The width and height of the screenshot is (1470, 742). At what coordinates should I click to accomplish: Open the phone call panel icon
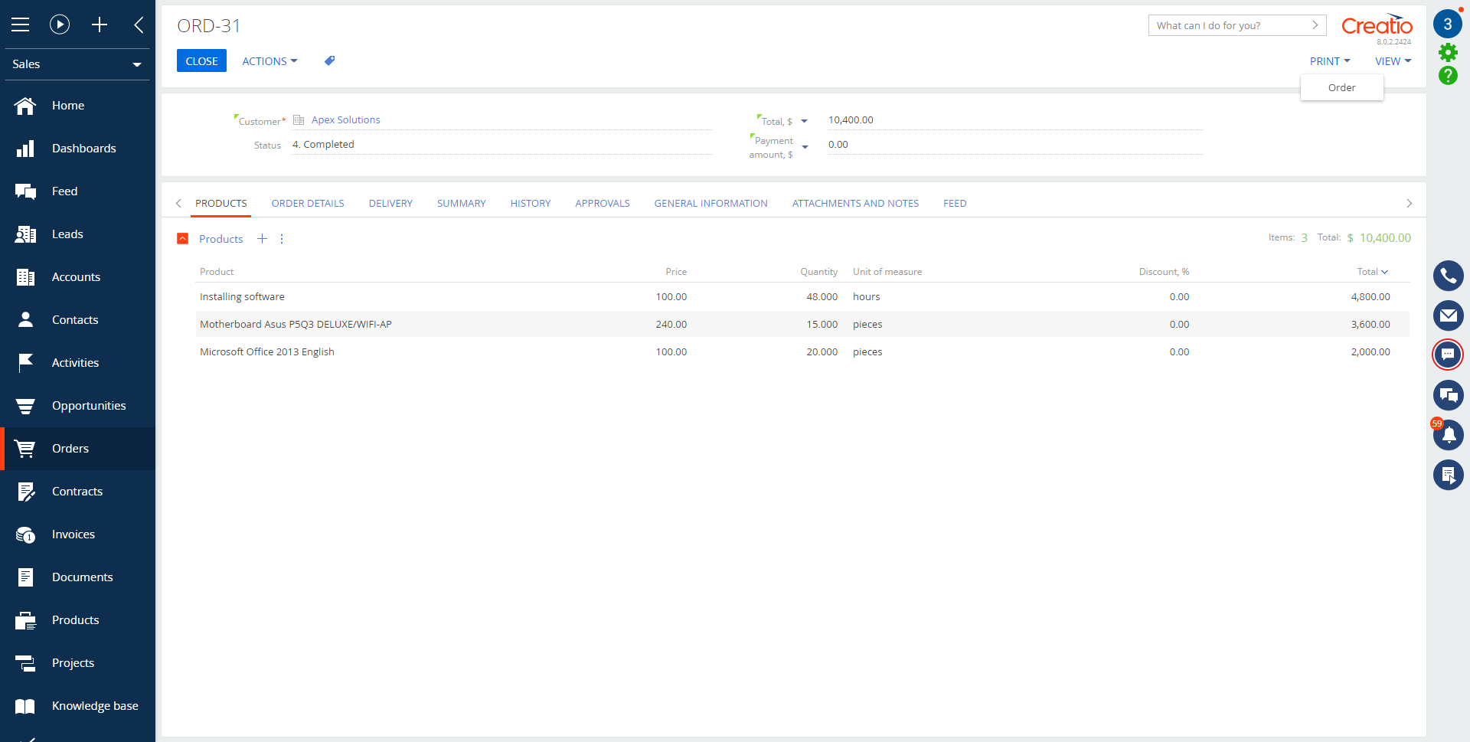tap(1448, 276)
